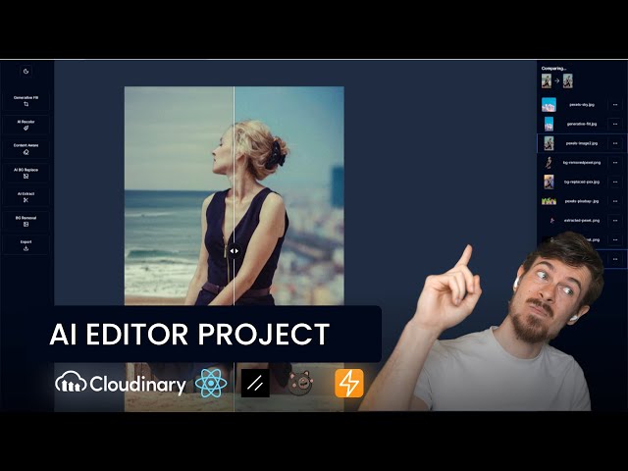628x471 pixels.
Task: Click the pexels-image2.jpg file name
Action: tap(582, 143)
